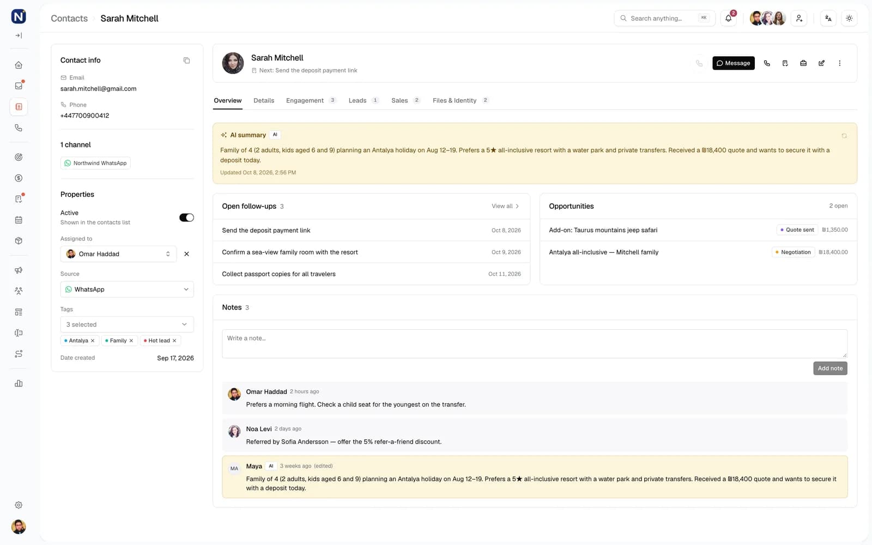
Task: Switch to the Engagement tab
Action: point(311,100)
